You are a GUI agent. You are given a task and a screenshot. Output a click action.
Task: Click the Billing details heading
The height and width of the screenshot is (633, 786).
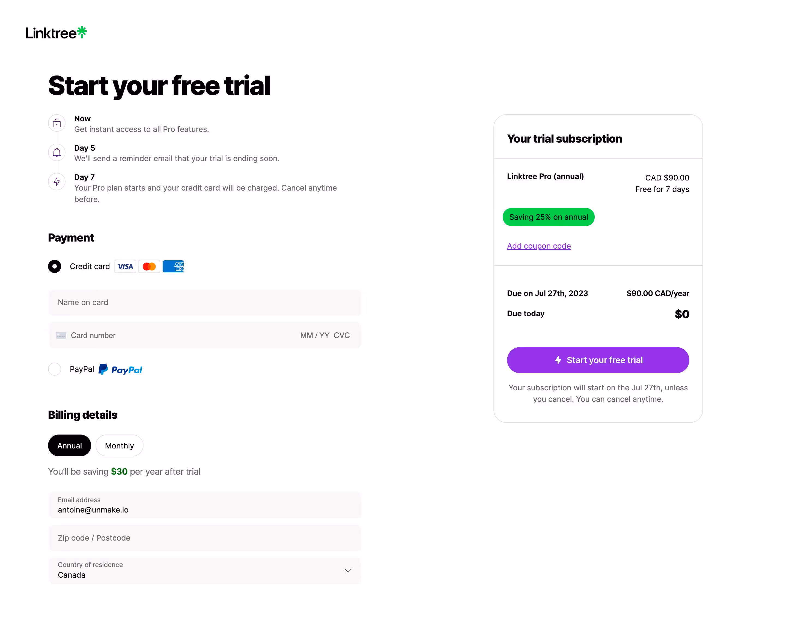coord(82,415)
